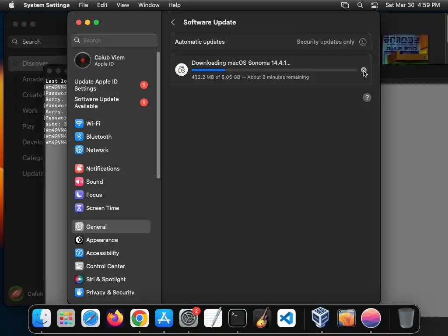Open Network settings
Viewport: 448px width, 336px height.
111,150
